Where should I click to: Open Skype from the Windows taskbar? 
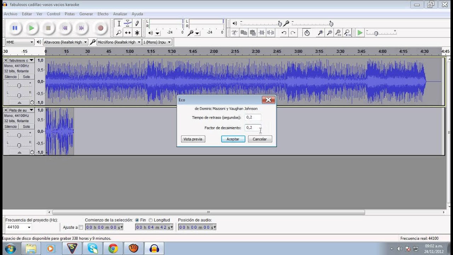(x=93, y=248)
